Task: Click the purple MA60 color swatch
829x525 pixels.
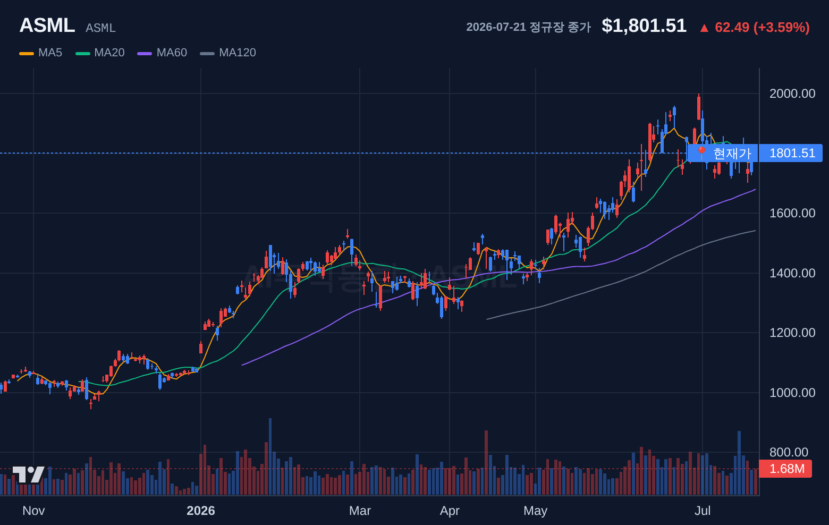Action: coord(145,53)
